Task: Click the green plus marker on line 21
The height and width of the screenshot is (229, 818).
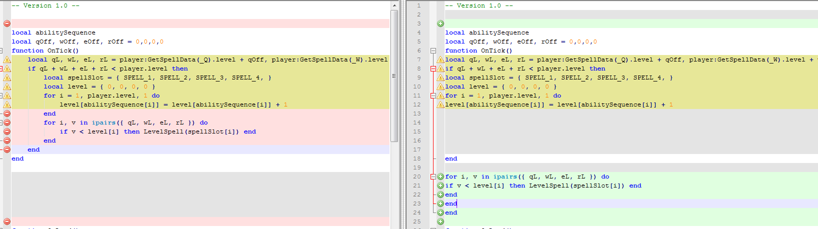Action: (441, 185)
